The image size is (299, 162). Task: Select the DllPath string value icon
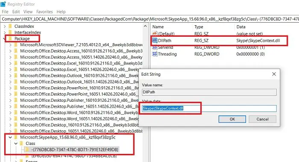point(155,40)
